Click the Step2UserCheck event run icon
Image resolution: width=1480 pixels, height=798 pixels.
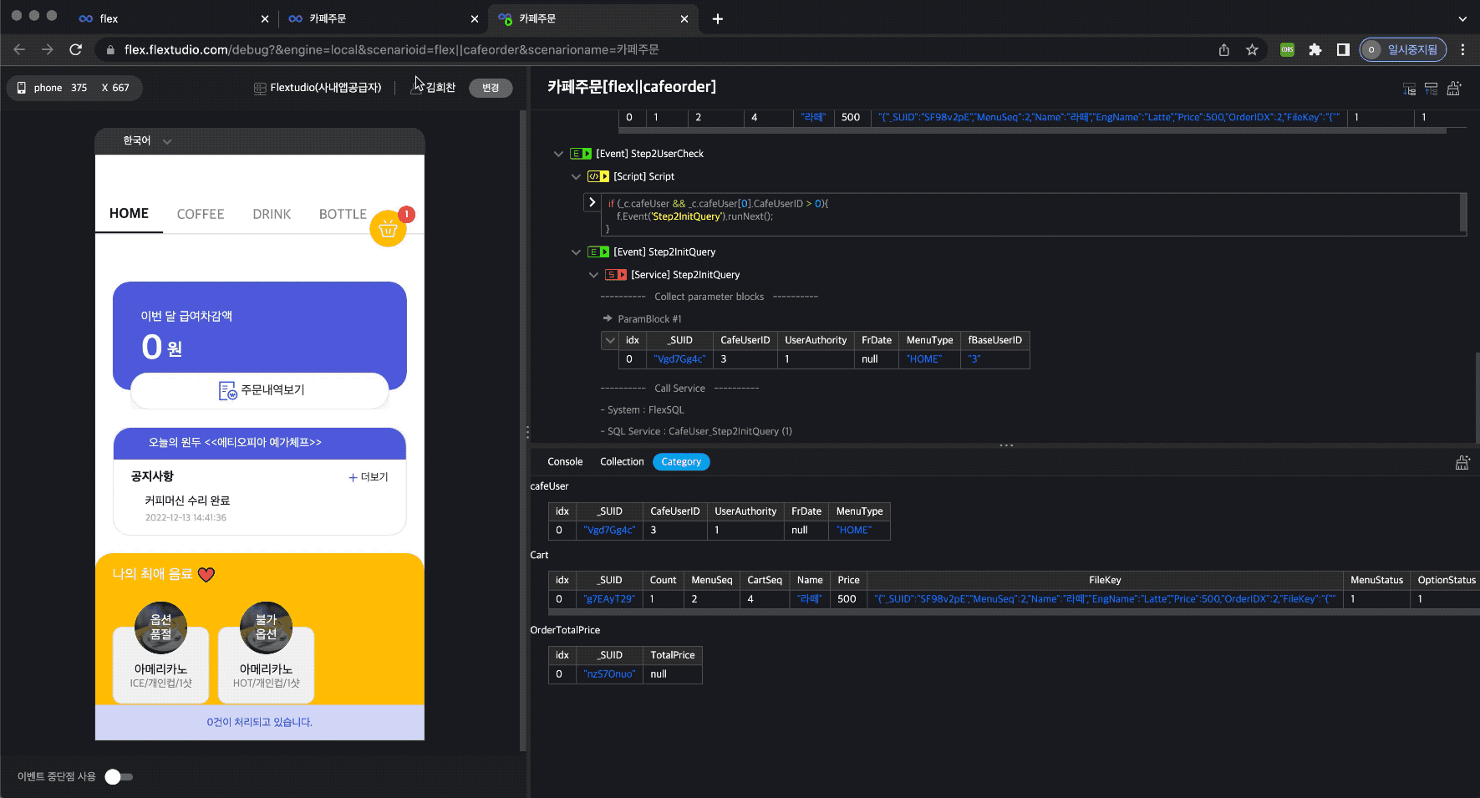coord(581,154)
